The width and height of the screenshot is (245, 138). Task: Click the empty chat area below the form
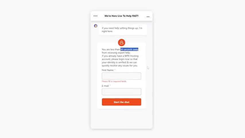click(x=121, y=119)
